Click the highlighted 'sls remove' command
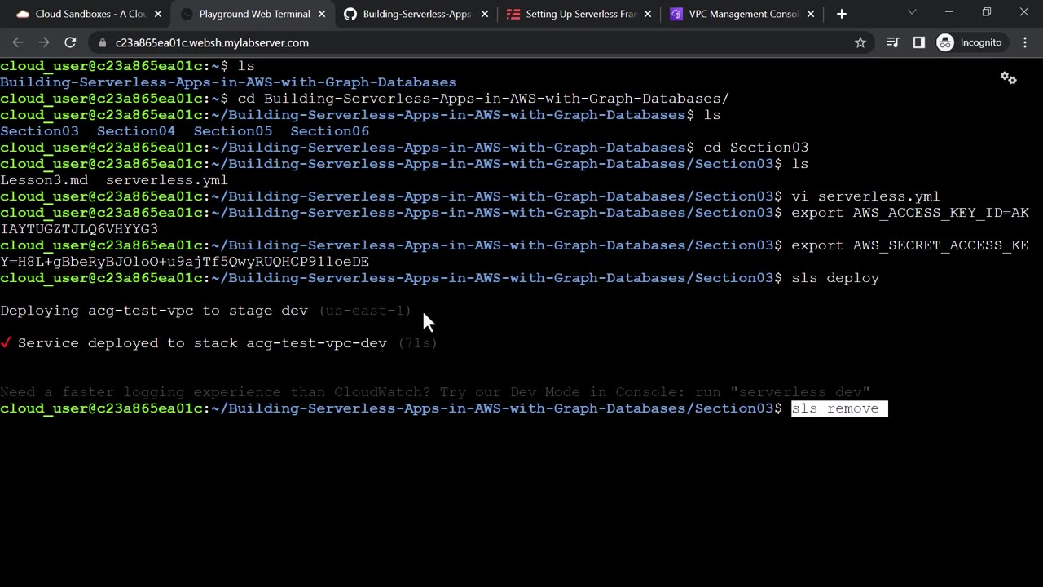 pos(839,408)
